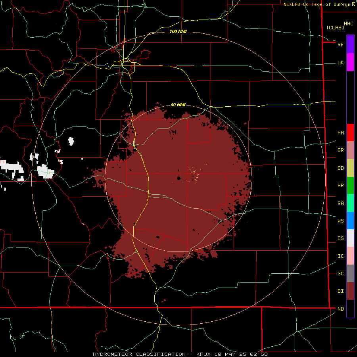Click the '100 NMI' range ring label

178,31
